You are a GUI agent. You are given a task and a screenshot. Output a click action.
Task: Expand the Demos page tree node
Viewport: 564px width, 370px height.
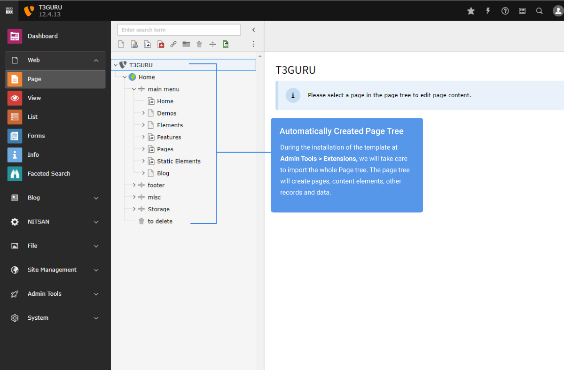[142, 113]
